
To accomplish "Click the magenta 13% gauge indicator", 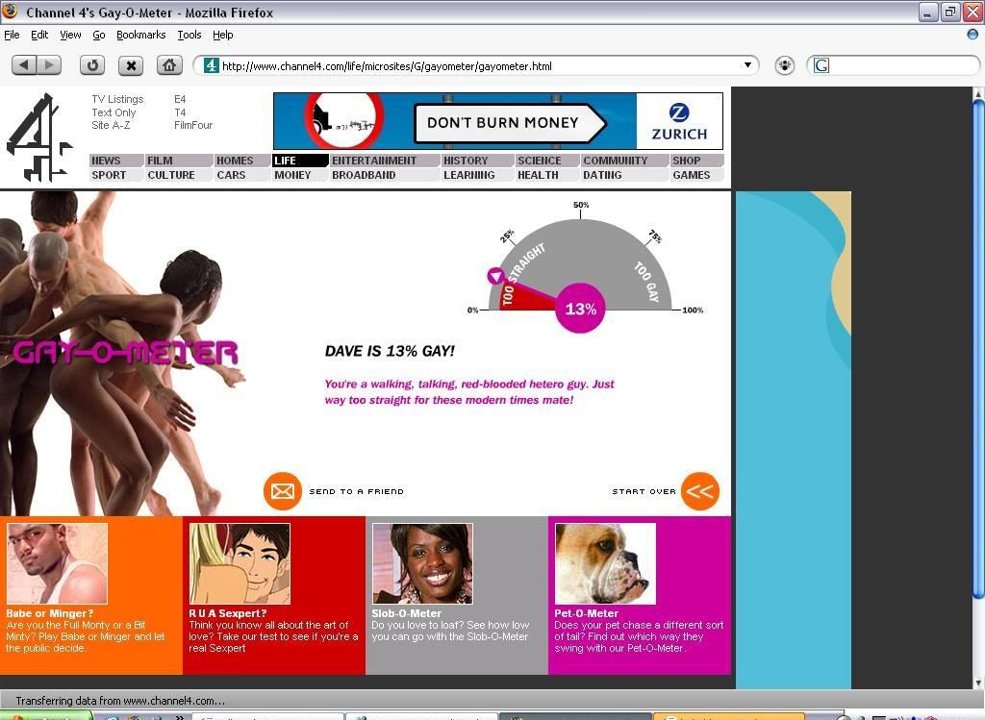I will (x=580, y=309).
